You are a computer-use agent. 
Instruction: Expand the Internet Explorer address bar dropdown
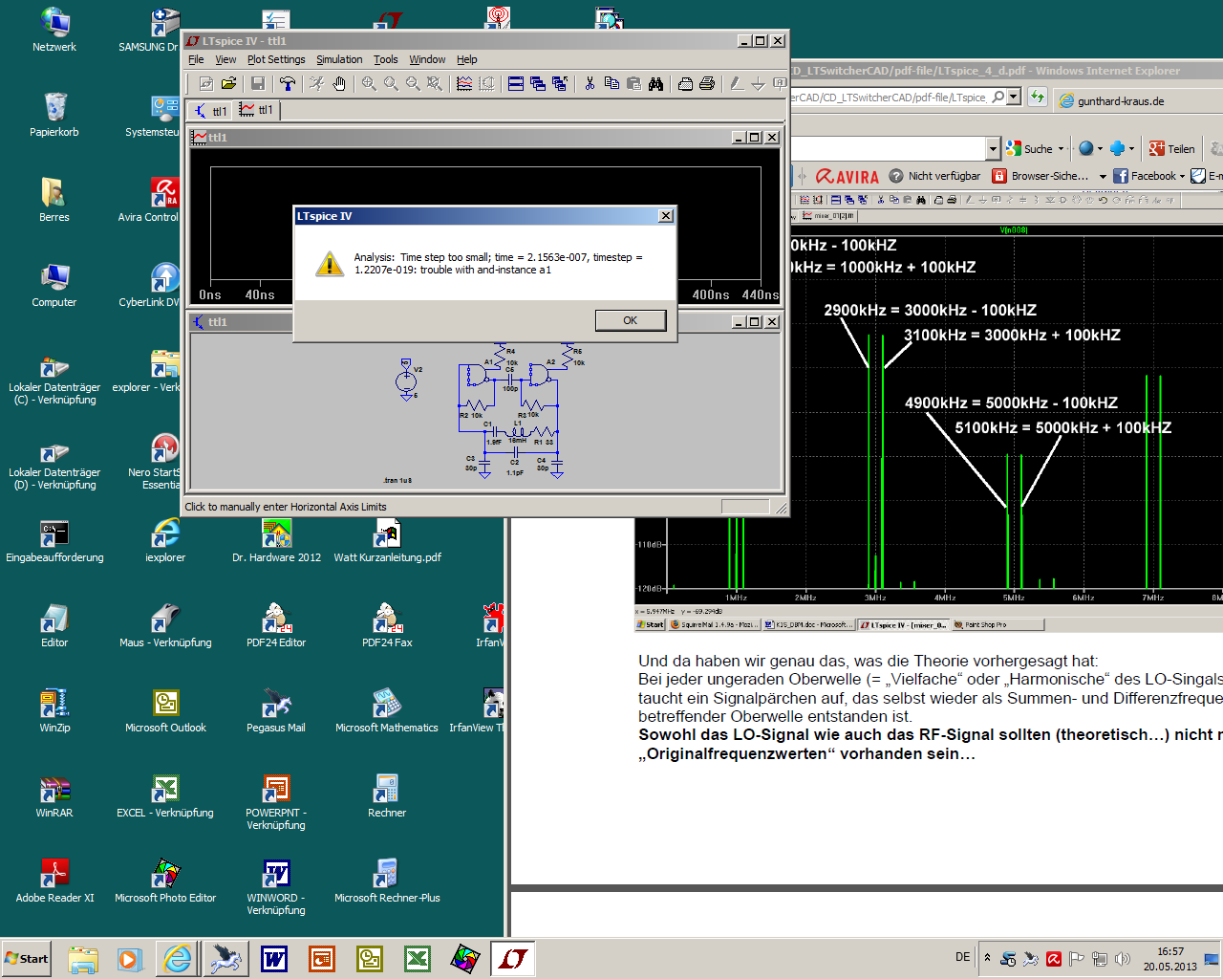pyautogui.click(x=1014, y=97)
